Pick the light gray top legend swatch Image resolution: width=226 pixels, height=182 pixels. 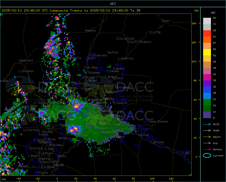click(207, 21)
